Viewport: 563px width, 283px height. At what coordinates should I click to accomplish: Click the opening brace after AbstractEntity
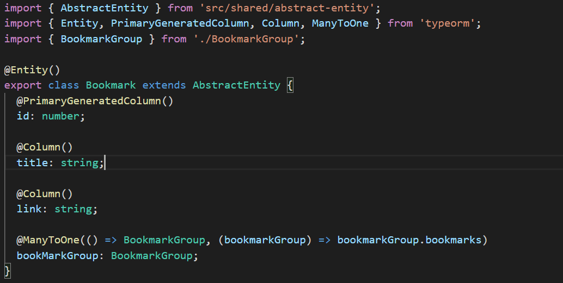pos(290,85)
